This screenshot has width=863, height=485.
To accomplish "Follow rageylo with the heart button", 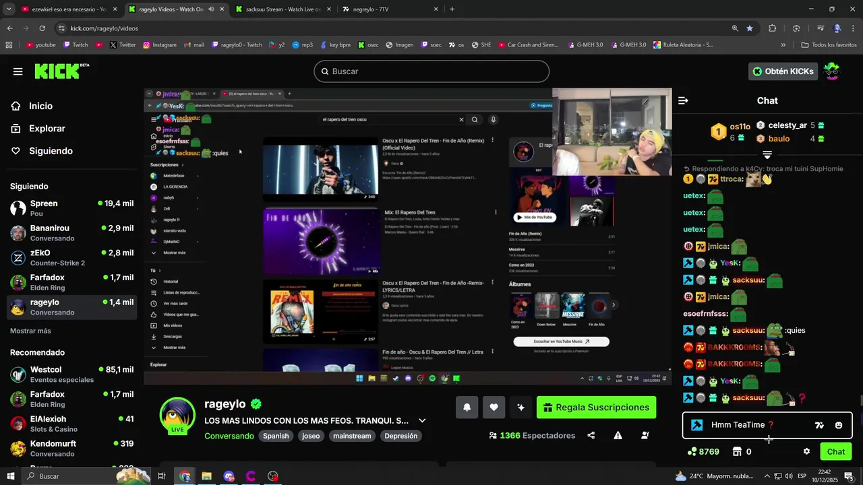I will [x=494, y=407].
